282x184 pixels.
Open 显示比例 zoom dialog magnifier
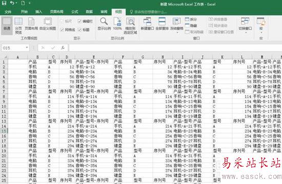104,24
